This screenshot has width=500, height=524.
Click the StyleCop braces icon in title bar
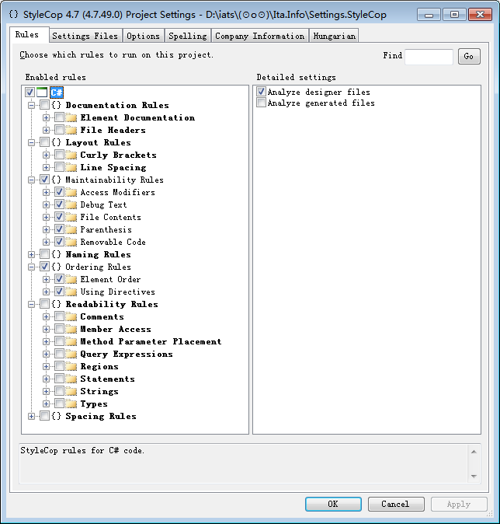pyautogui.click(x=14, y=14)
